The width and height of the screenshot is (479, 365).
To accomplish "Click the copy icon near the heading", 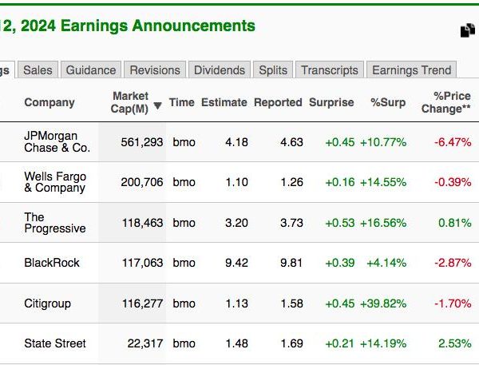I will click(468, 30).
